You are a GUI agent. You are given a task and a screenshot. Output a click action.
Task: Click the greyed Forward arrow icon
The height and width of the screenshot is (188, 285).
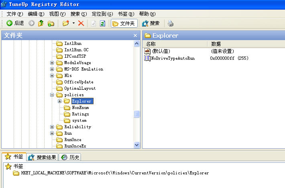31,23
